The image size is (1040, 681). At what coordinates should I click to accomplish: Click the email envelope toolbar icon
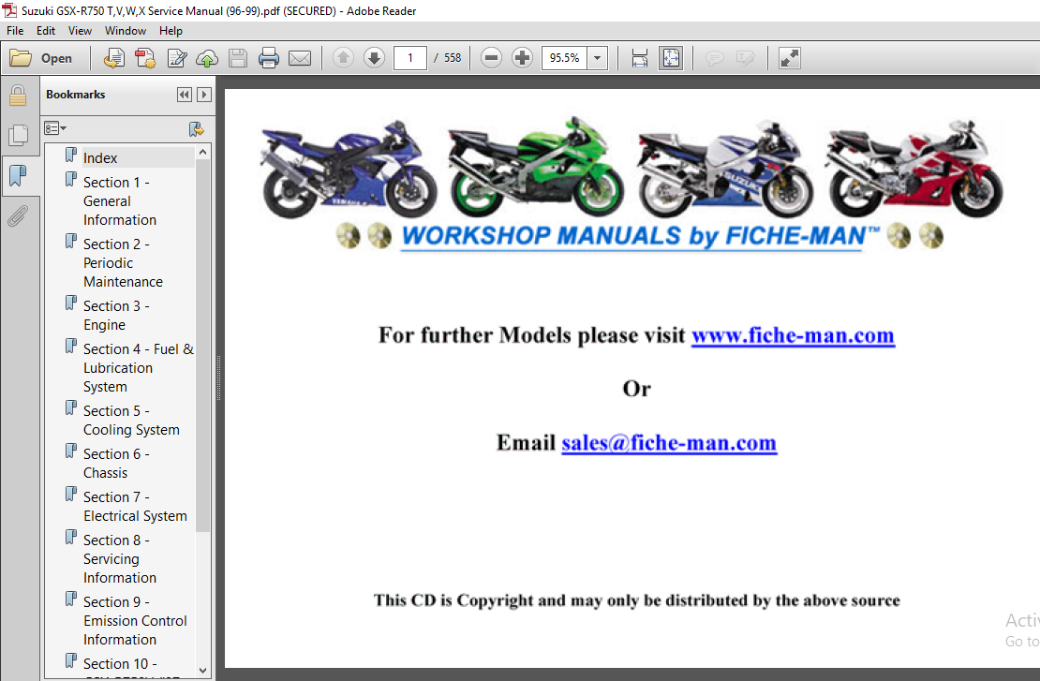(300, 58)
